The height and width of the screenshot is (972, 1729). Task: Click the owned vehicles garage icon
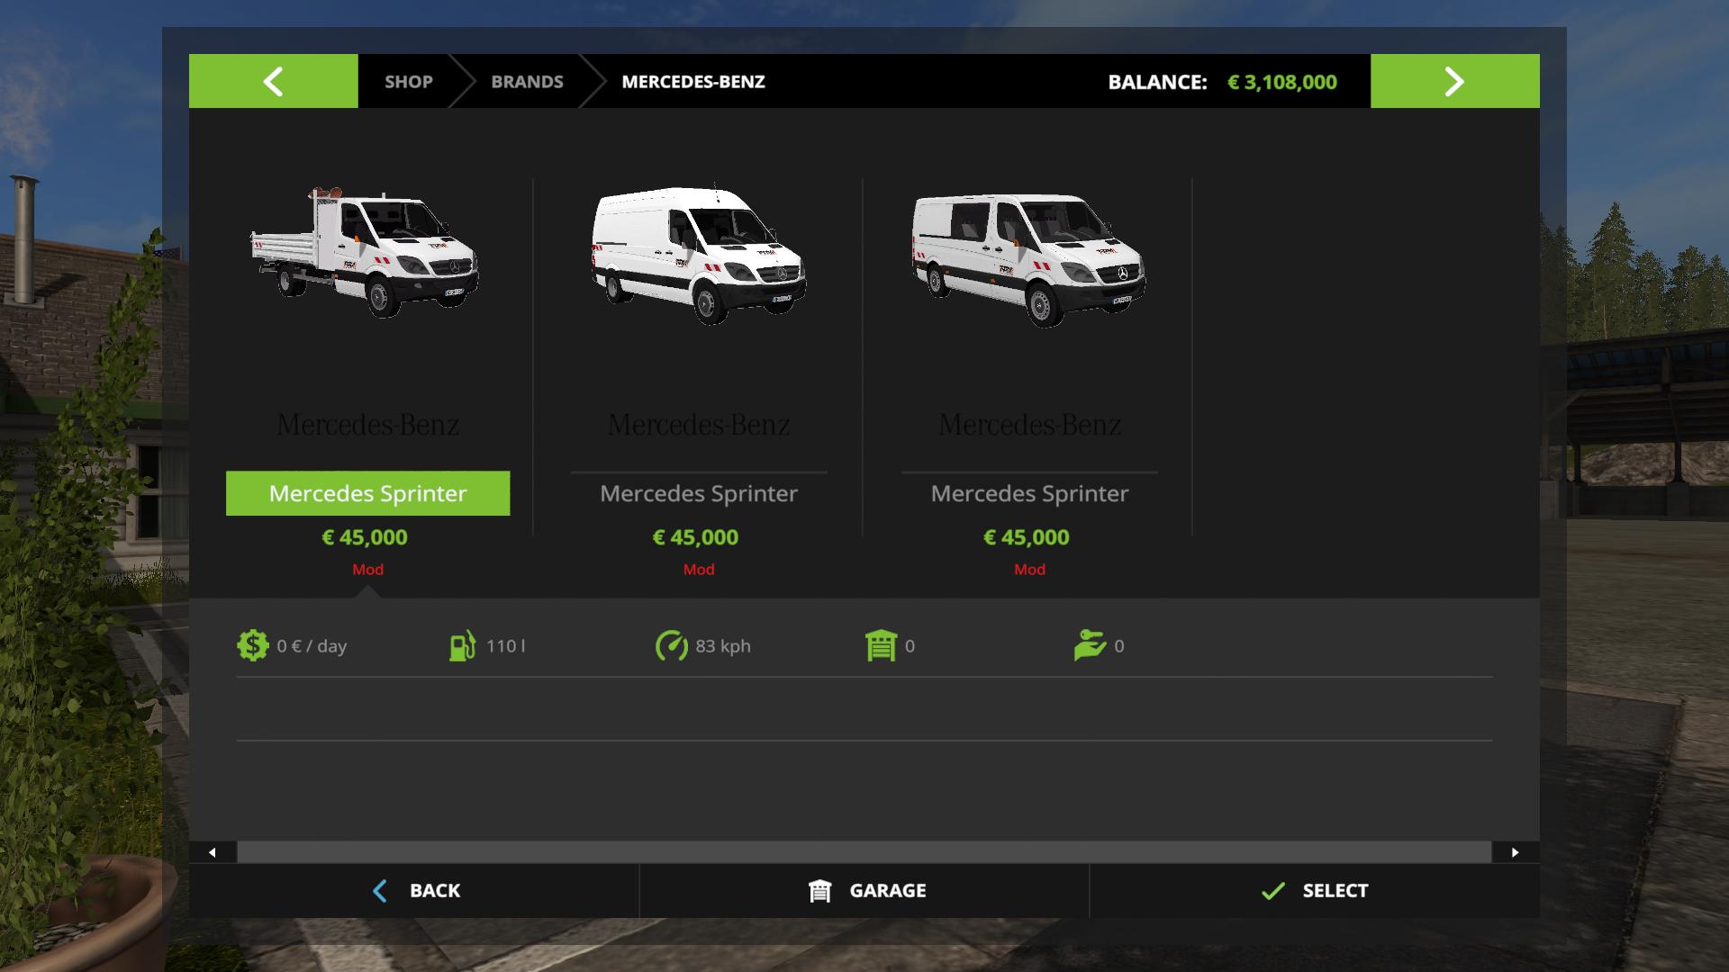pyautogui.click(x=881, y=646)
